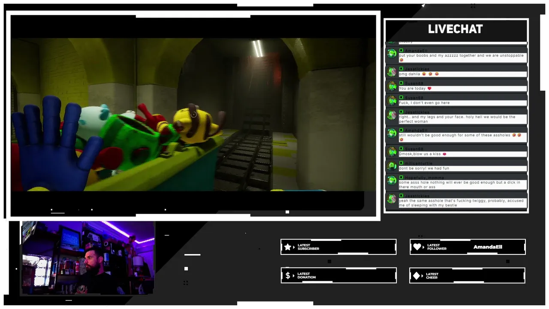
Task: Click the 'omg dahlia' chat message
Action: click(462, 74)
